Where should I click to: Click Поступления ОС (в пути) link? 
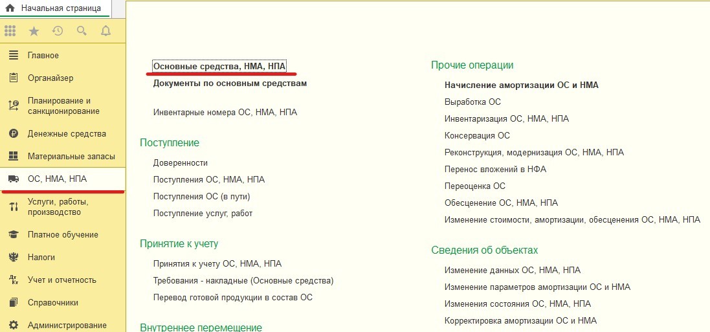coord(201,196)
